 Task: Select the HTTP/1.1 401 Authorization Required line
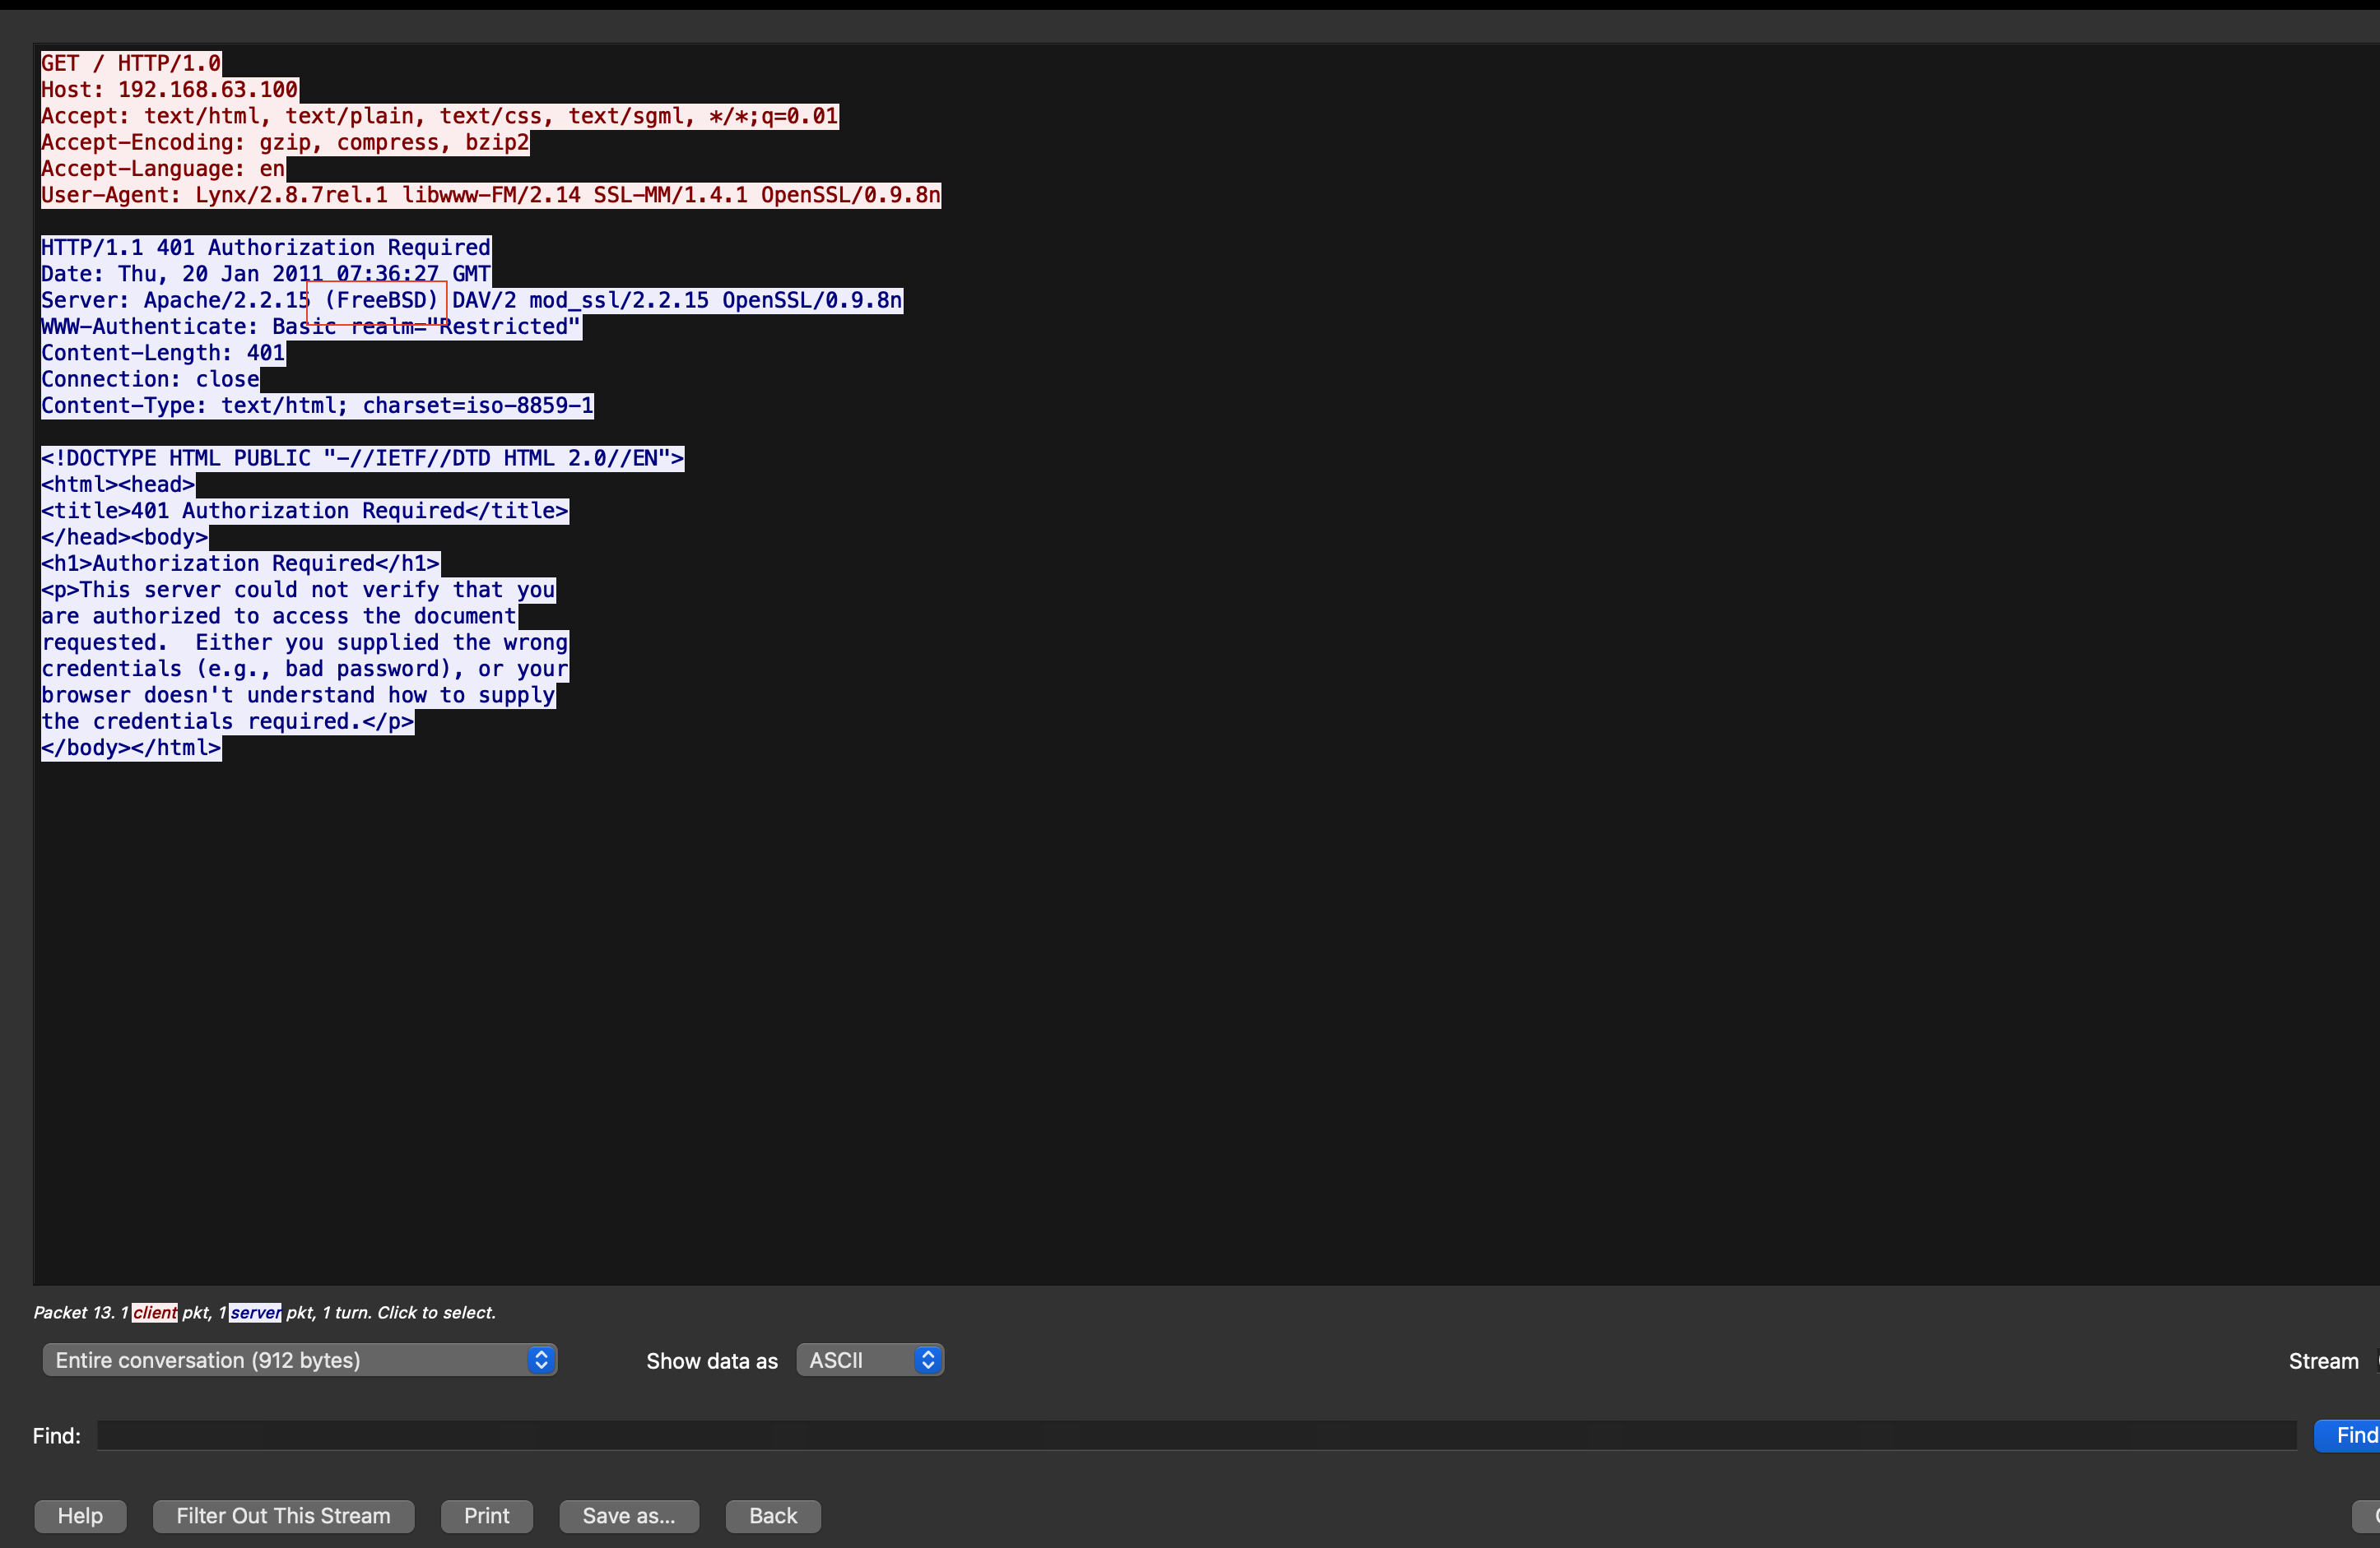click(265, 248)
